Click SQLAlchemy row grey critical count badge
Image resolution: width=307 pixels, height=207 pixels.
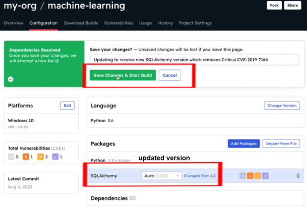[x=243, y=176]
